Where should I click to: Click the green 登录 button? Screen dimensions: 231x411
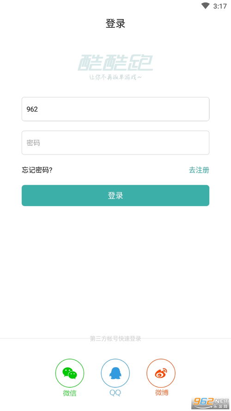point(115,195)
